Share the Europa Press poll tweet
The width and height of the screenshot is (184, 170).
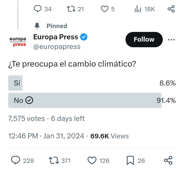click(168, 160)
